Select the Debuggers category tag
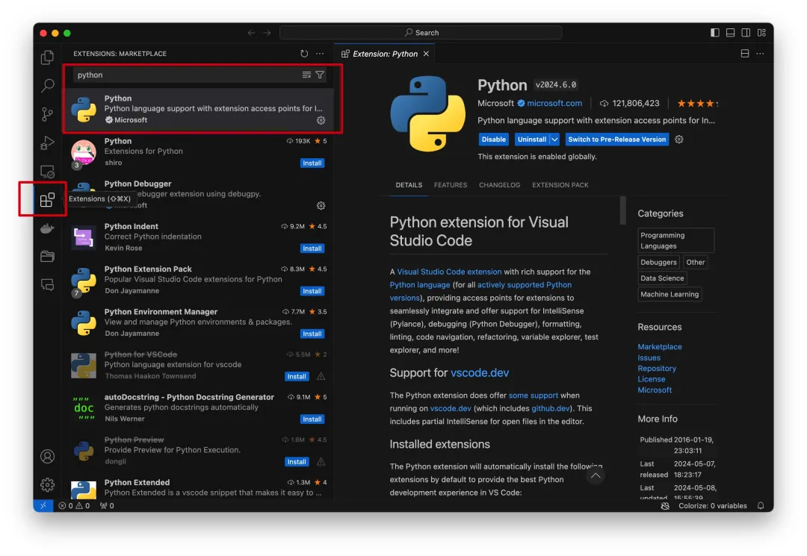 pos(658,262)
